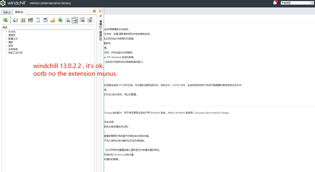The height and width of the screenshot is (172, 315).
Task: Click the search magnifier icon before the toolbar divider
Action: click(x=5, y=20)
